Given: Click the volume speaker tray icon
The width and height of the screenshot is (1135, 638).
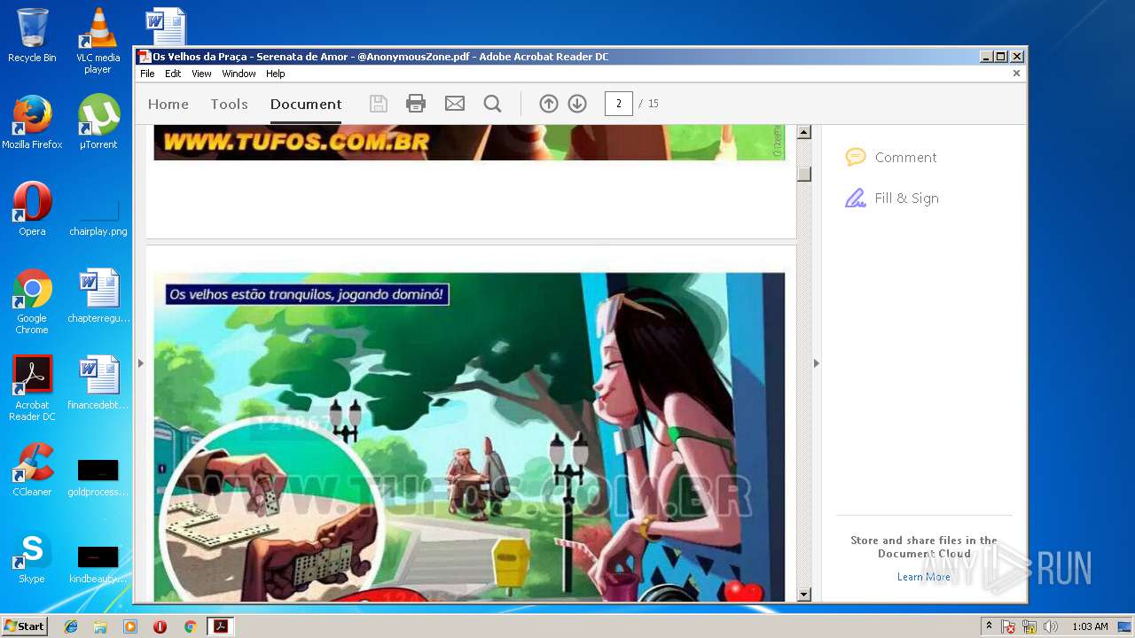Looking at the screenshot, I should point(1051,626).
